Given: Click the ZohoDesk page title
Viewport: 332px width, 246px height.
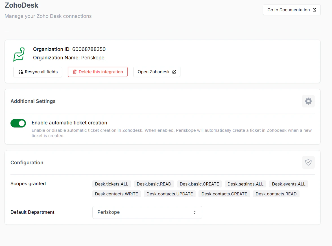Looking at the screenshot, I should (21, 5).
